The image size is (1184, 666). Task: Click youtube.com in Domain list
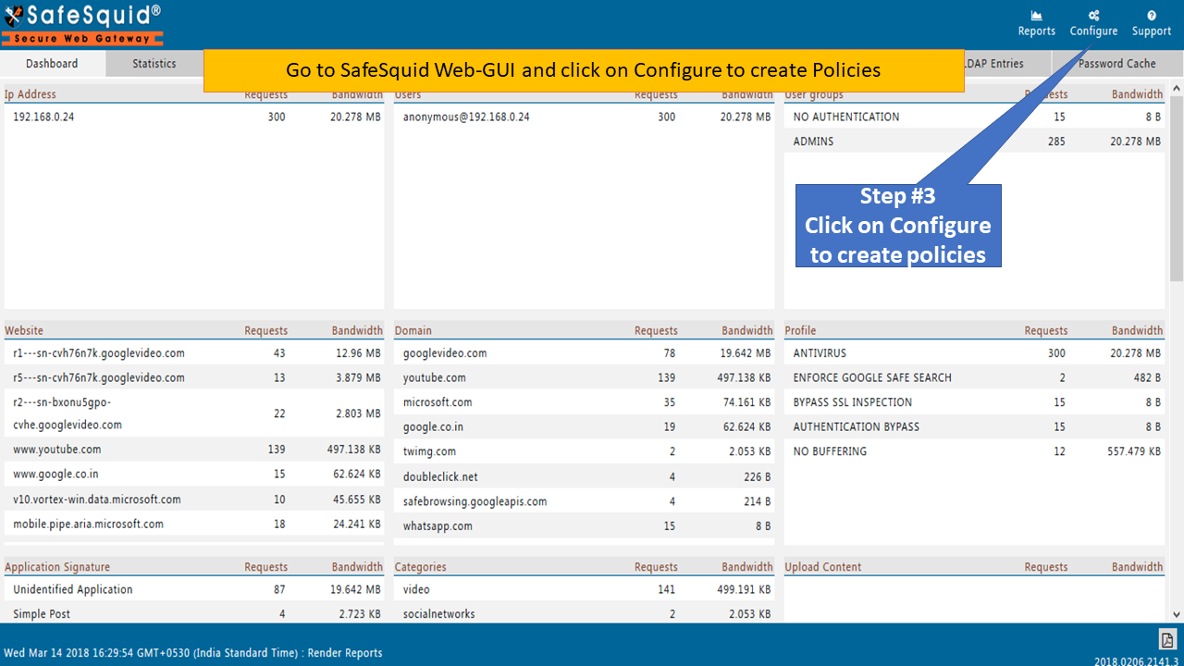click(584, 377)
